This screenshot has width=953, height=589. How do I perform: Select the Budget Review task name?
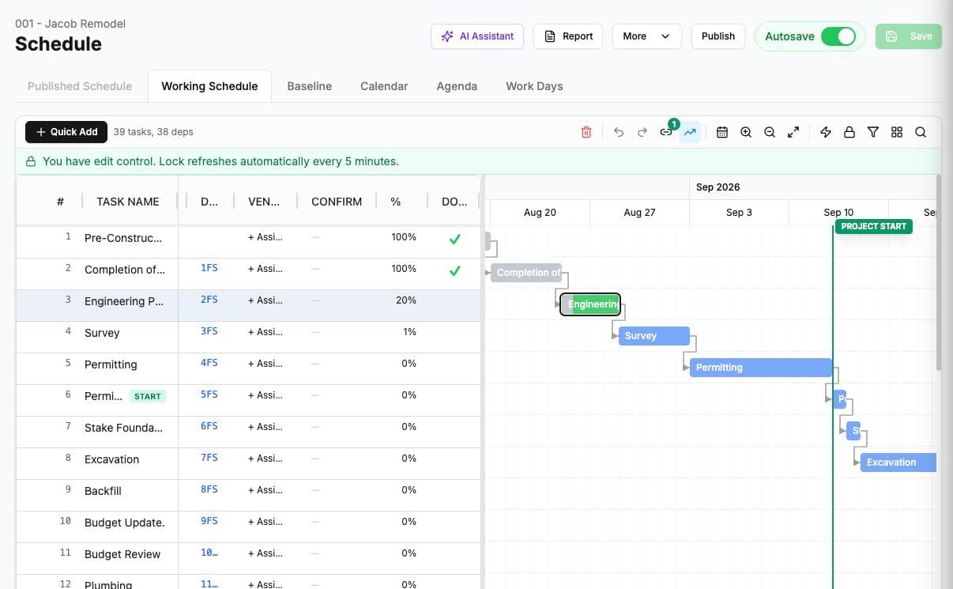pyautogui.click(x=122, y=554)
